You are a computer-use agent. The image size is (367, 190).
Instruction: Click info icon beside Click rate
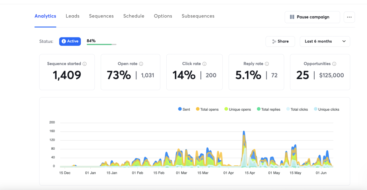(x=204, y=64)
